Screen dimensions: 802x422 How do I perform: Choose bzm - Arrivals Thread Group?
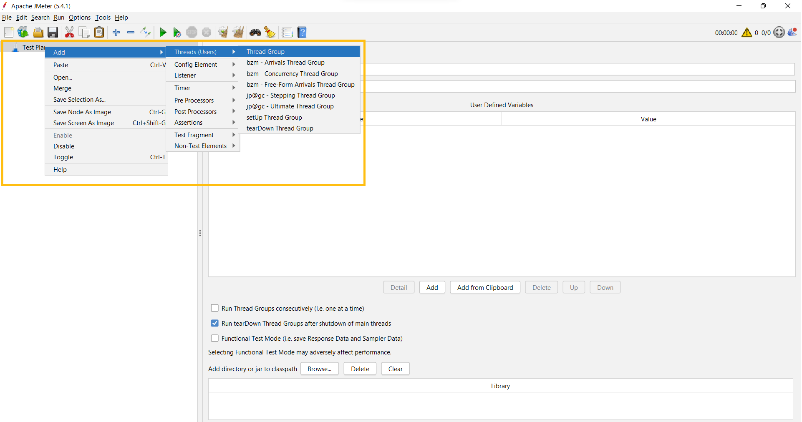pos(299,63)
